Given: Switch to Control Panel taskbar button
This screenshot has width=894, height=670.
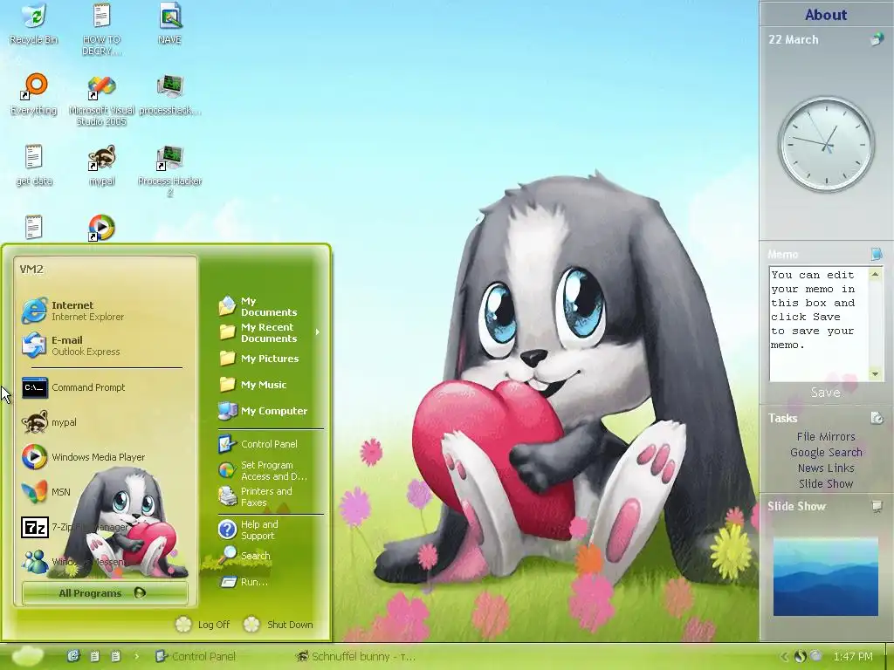Looking at the screenshot, I should tap(196, 656).
